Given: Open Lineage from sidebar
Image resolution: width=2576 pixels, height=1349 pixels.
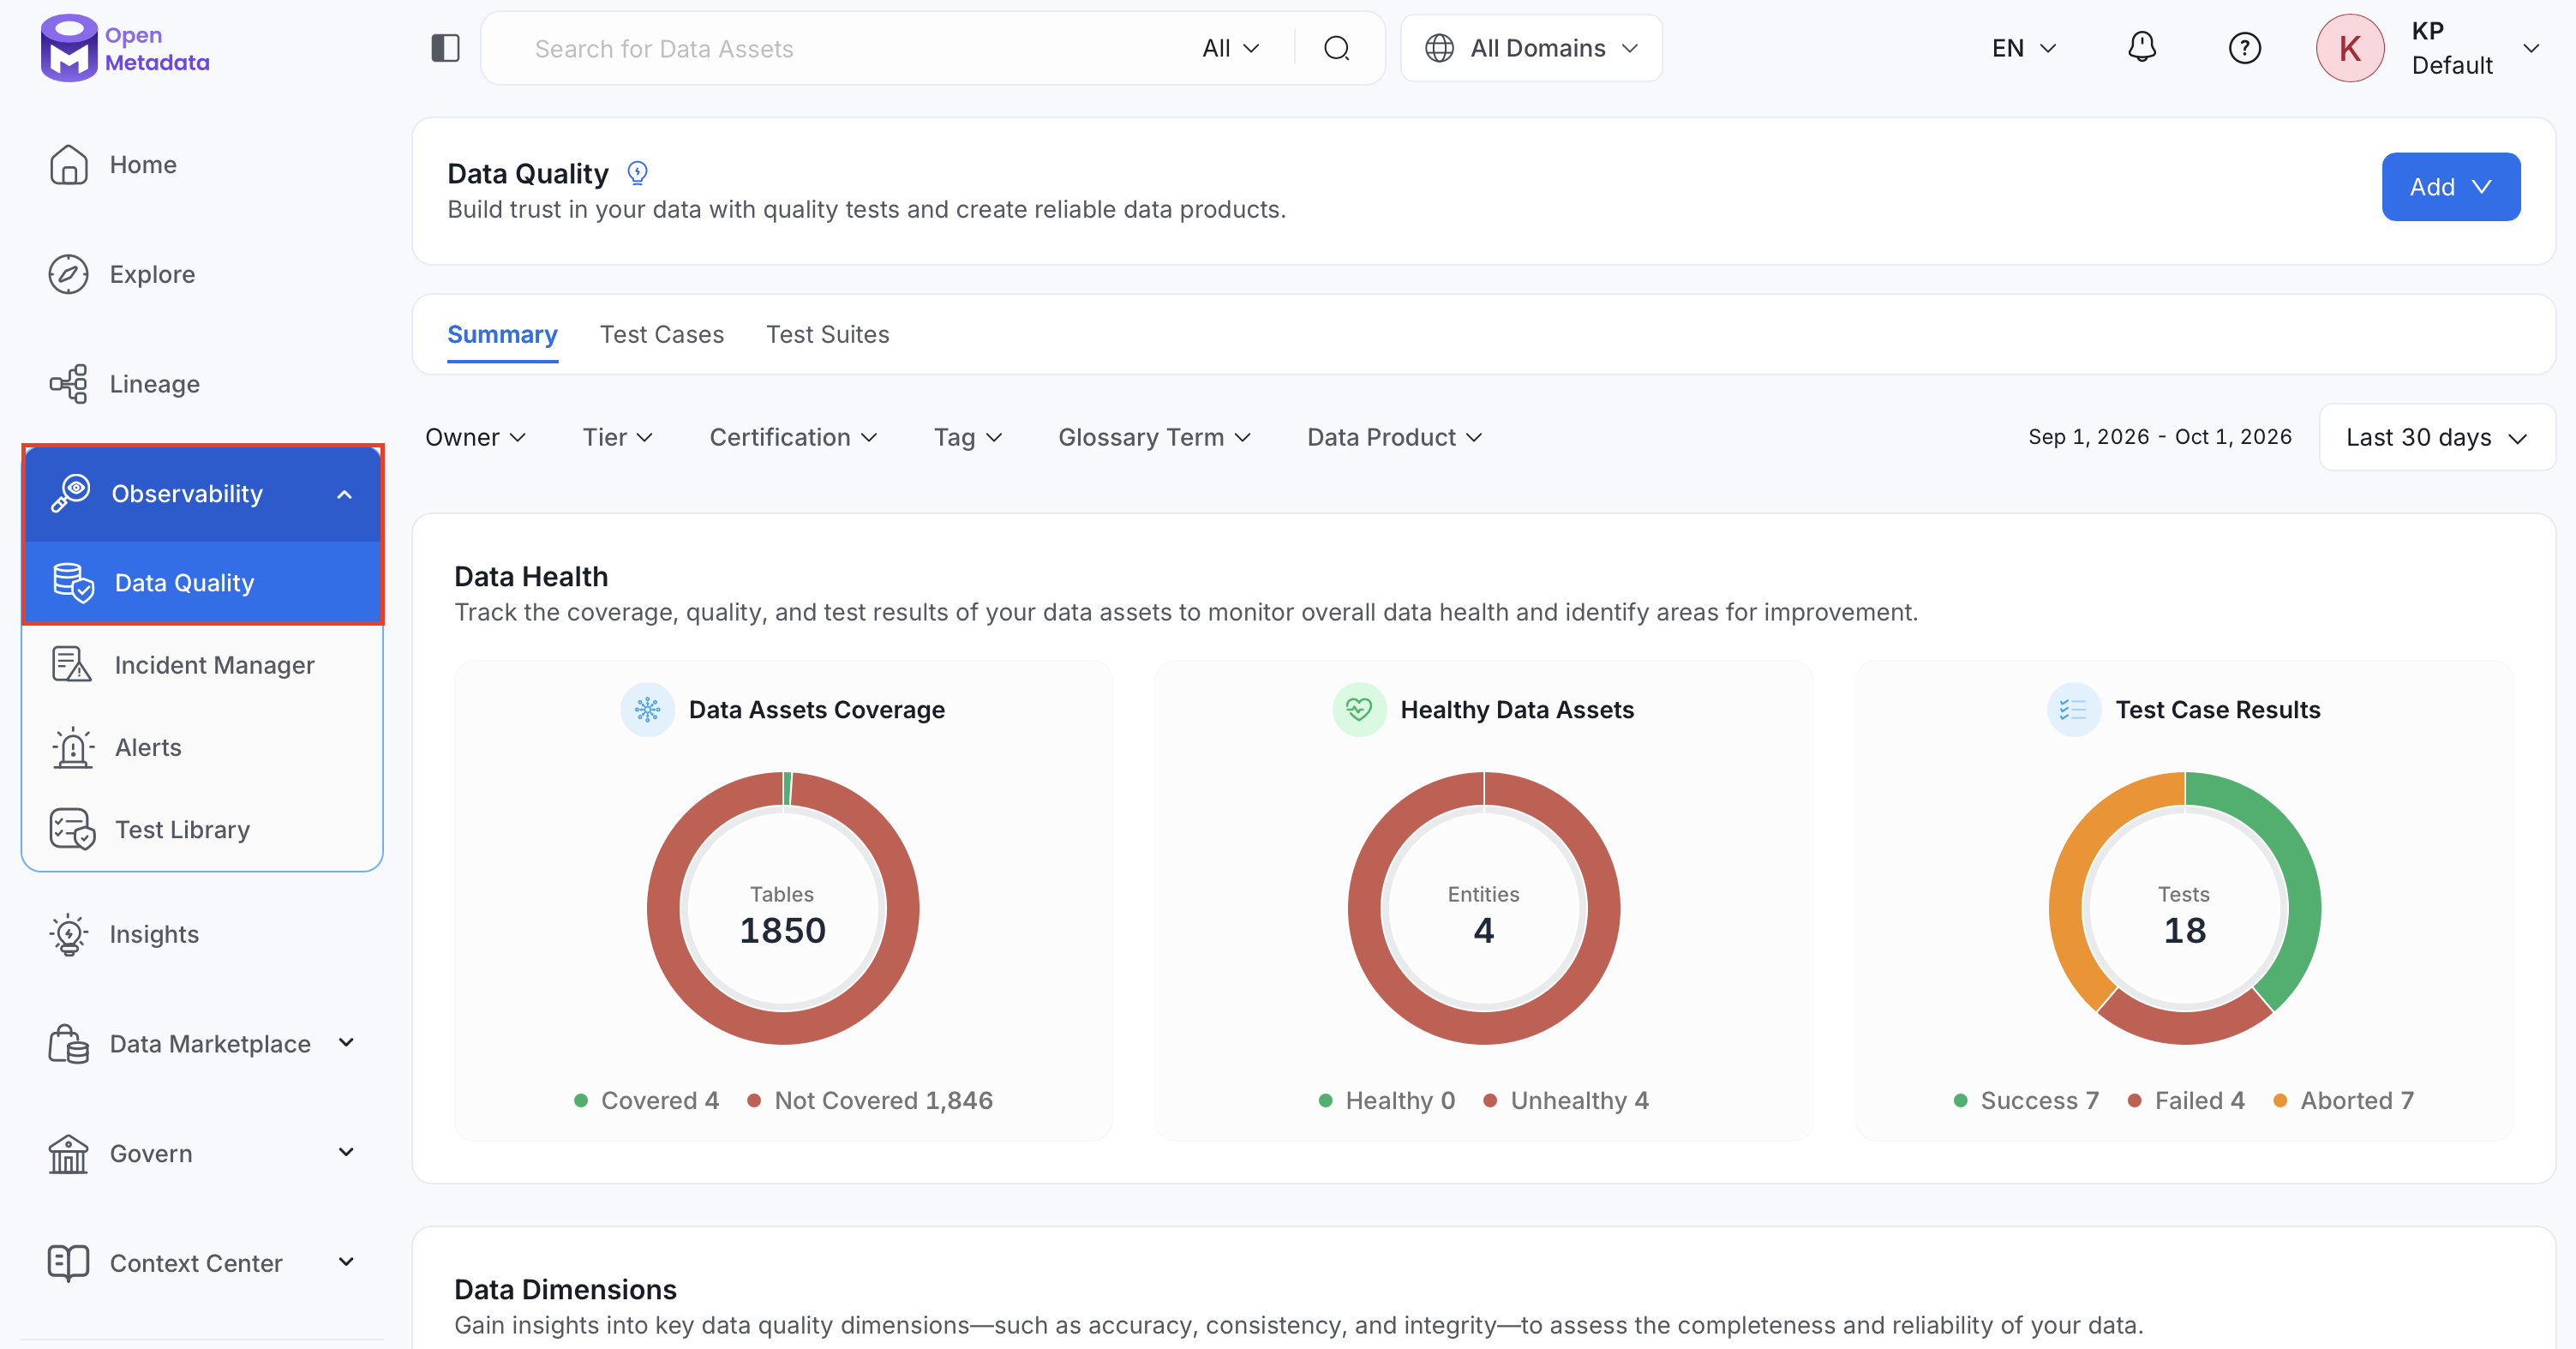Looking at the screenshot, I should [202, 384].
